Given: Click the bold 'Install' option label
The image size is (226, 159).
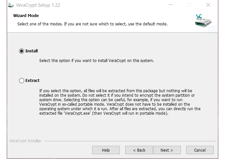Looking at the screenshot, I should [x=32, y=51].
